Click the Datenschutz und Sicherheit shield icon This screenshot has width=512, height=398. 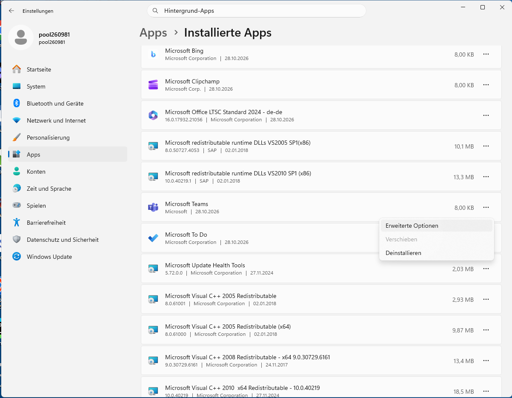[17, 240]
